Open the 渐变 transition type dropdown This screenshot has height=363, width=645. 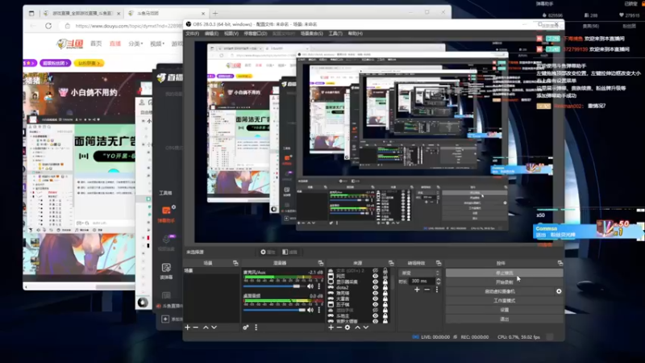pos(419,273)
